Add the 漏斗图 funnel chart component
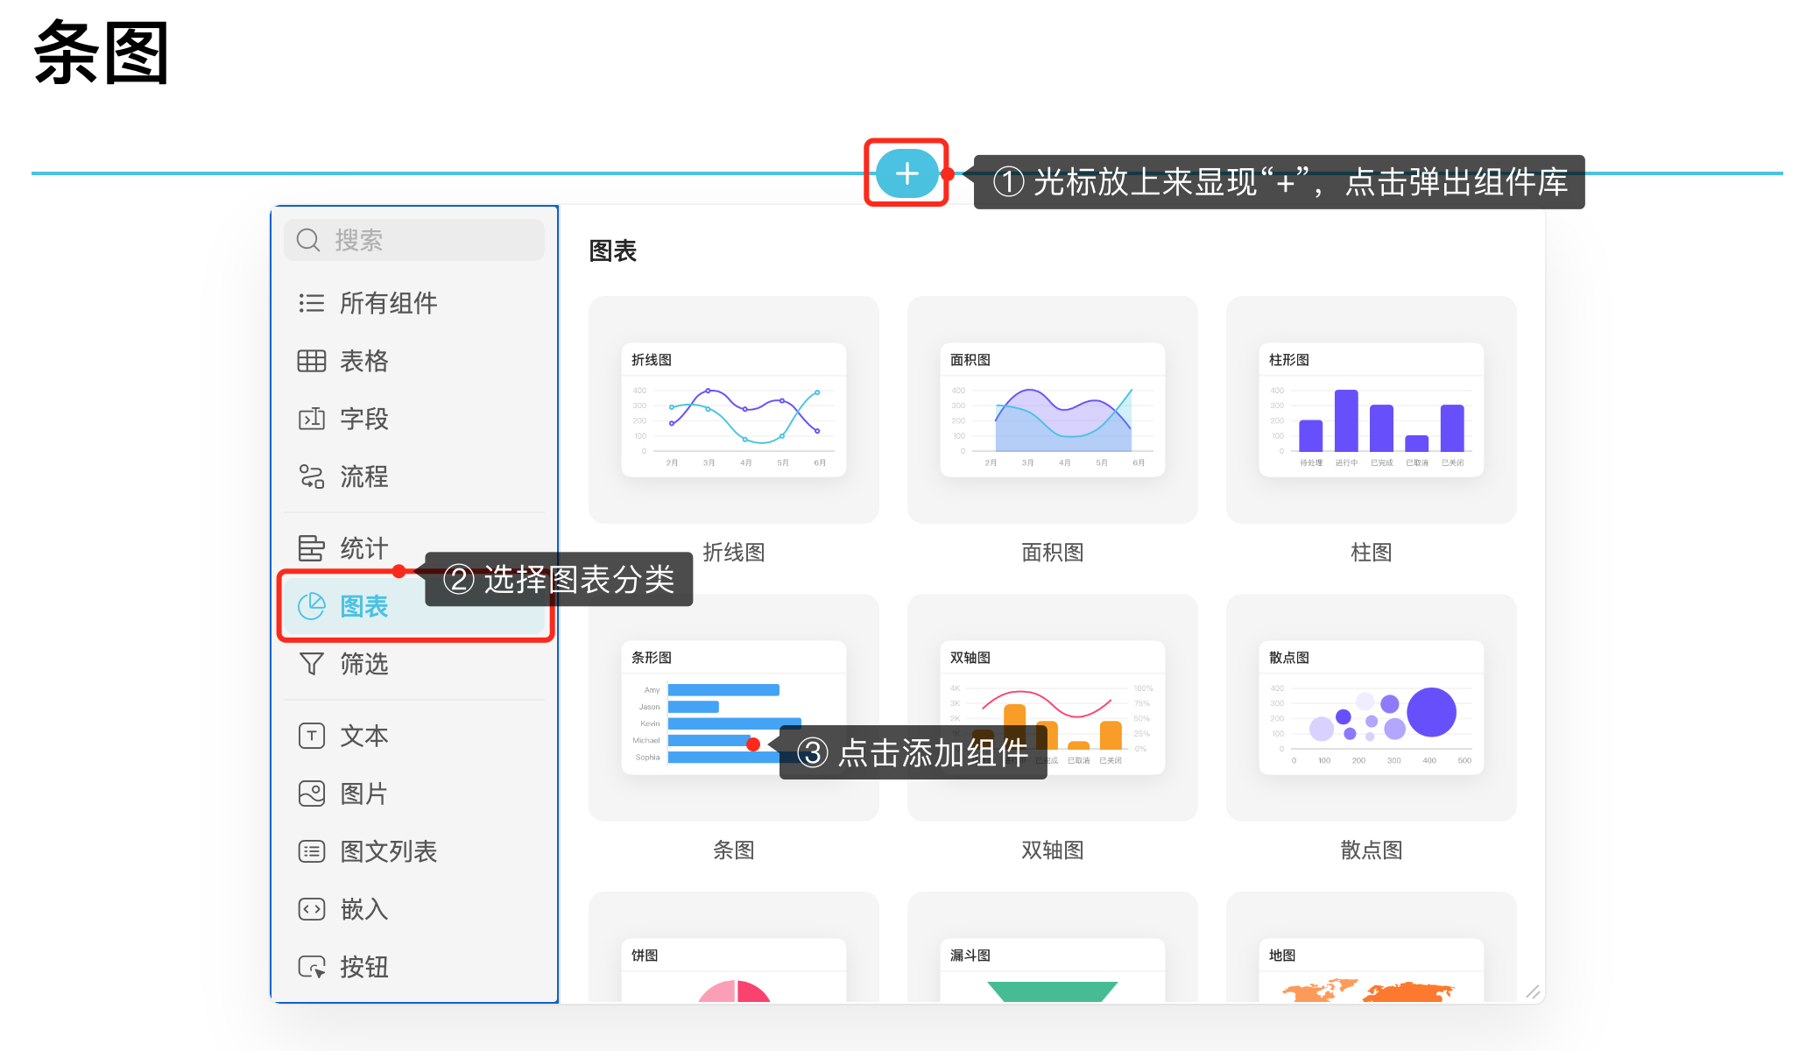The width and height of the screenshot is (1813, 1051). point(1053,948)
